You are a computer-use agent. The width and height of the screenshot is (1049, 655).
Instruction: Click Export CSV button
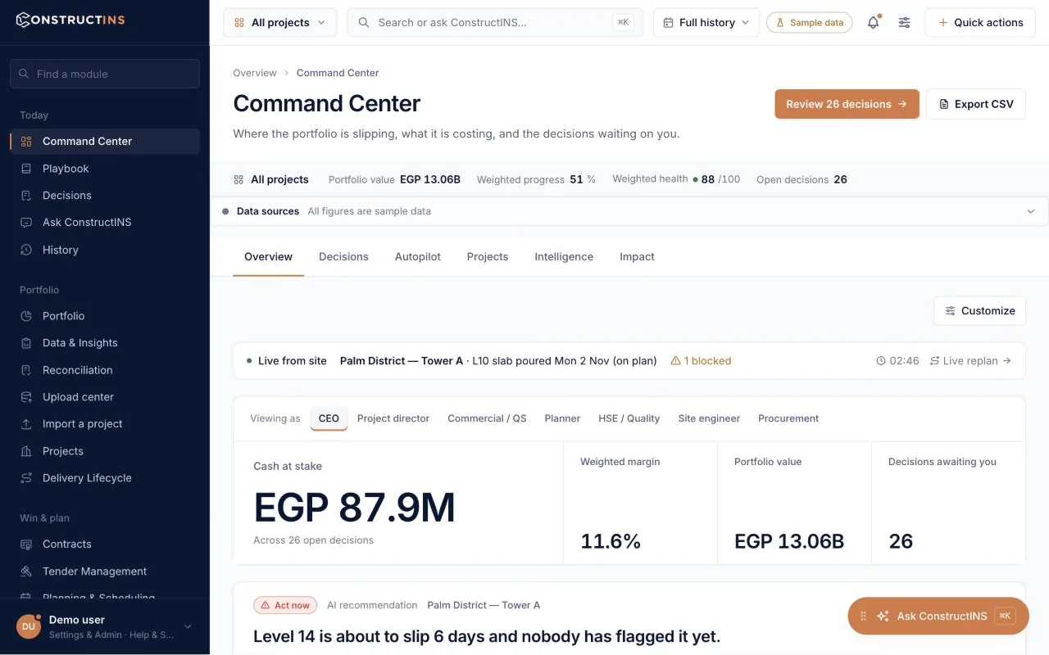point(976,104)
